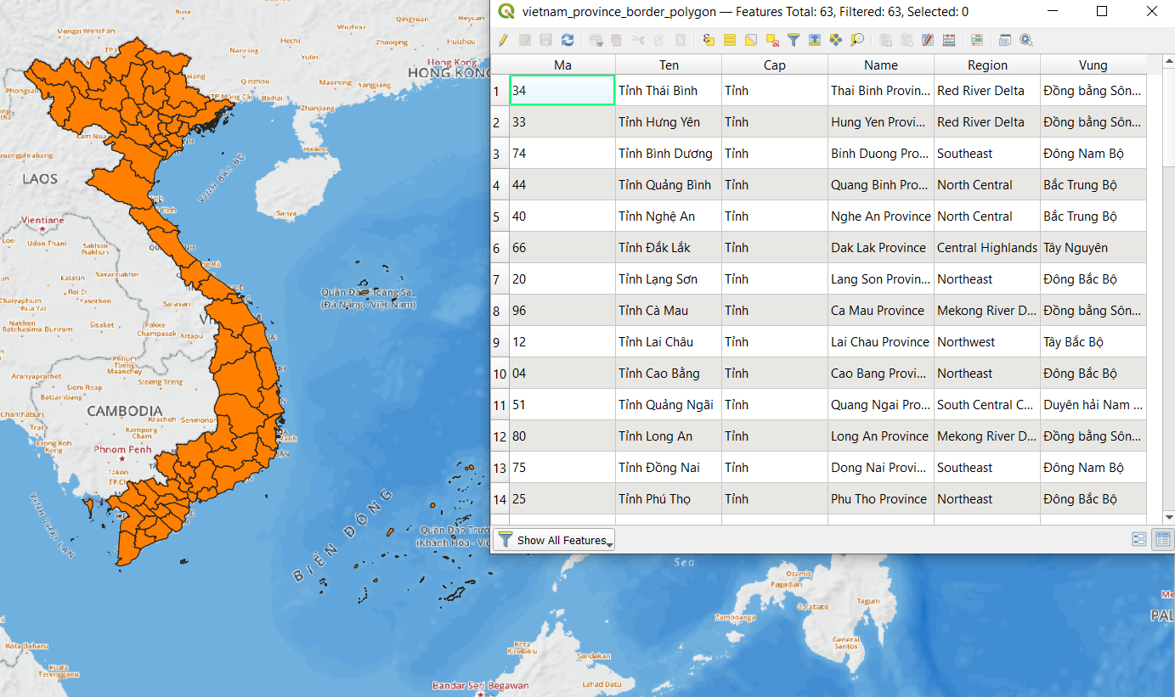
Task: Click the scrollbar down arrow
Action: pos(1169,516)
